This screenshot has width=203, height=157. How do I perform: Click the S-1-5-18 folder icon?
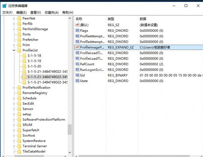coord(24,56)
